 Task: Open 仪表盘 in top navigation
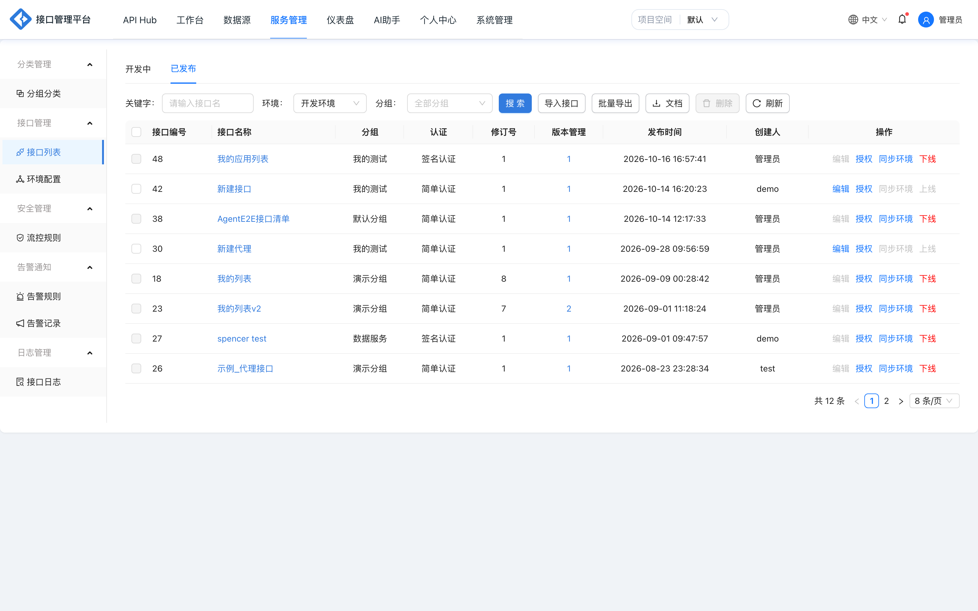point(340,20)
